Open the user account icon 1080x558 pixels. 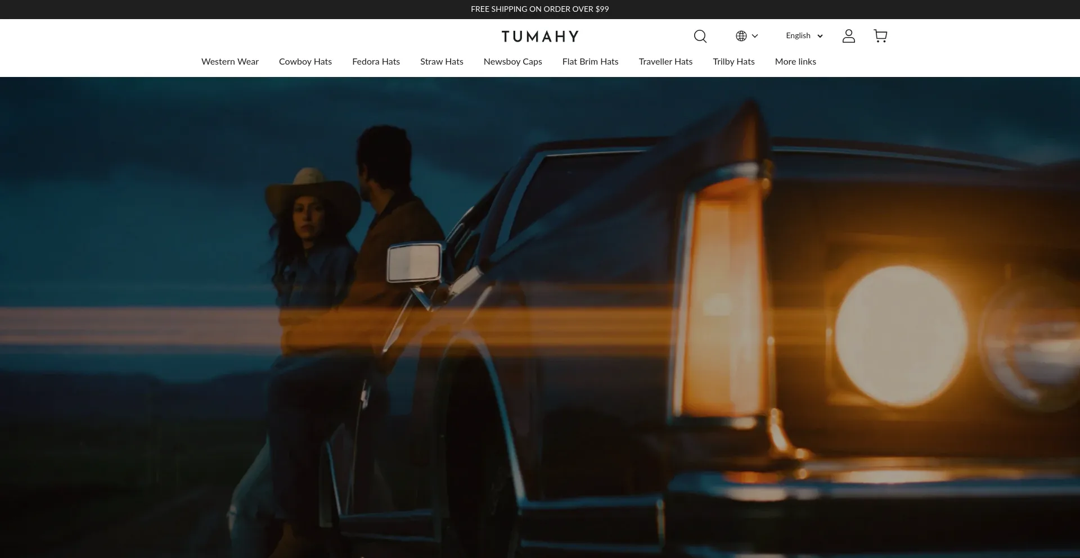[x=848, y=36]
